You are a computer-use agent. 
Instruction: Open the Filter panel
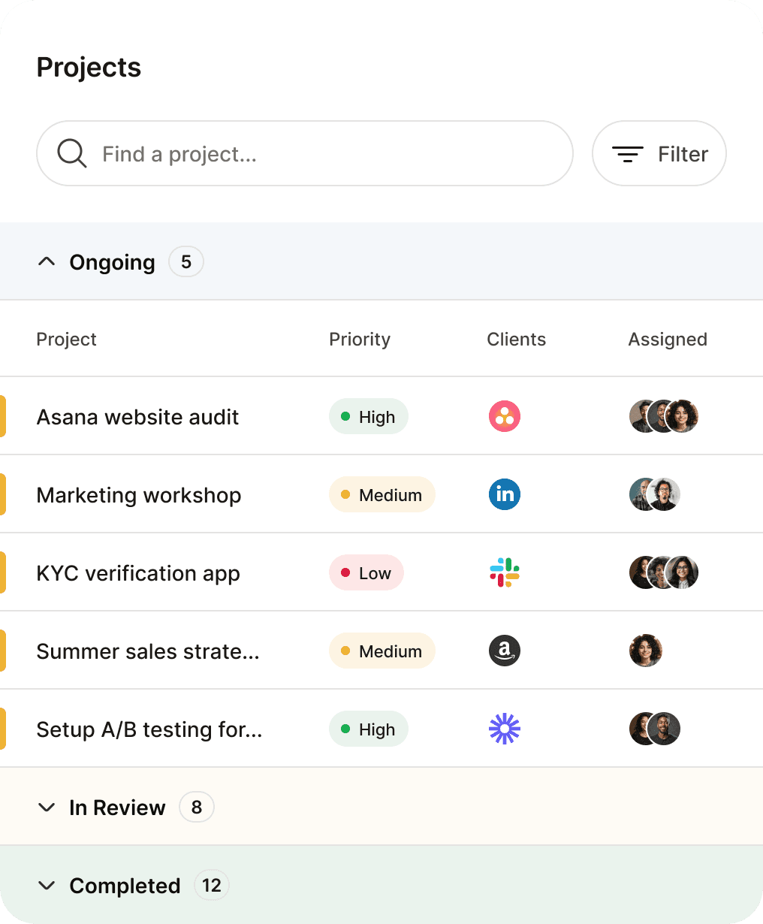click(659, 153)
